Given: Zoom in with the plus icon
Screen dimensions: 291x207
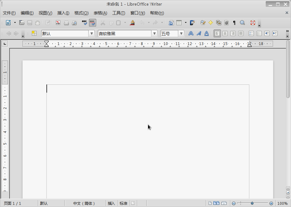Looking at the screenshot, I should pyautogui.click(x=271, y=203).
